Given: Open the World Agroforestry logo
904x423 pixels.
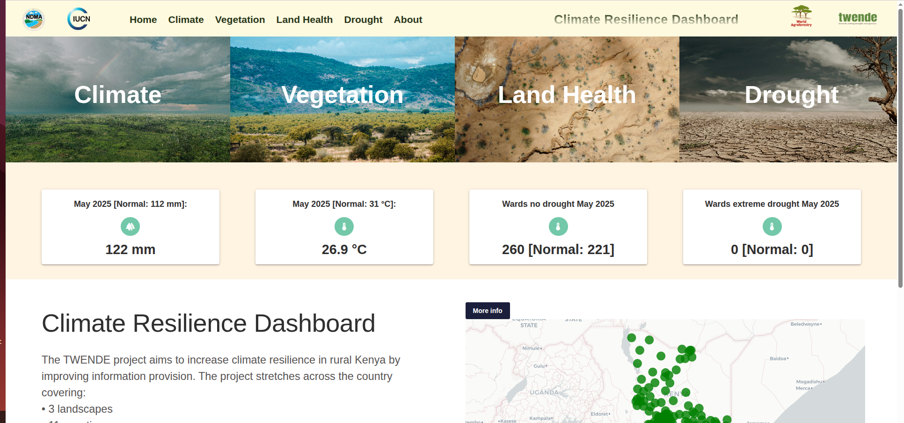Looking at the screenshot, I should pos(802,16).
